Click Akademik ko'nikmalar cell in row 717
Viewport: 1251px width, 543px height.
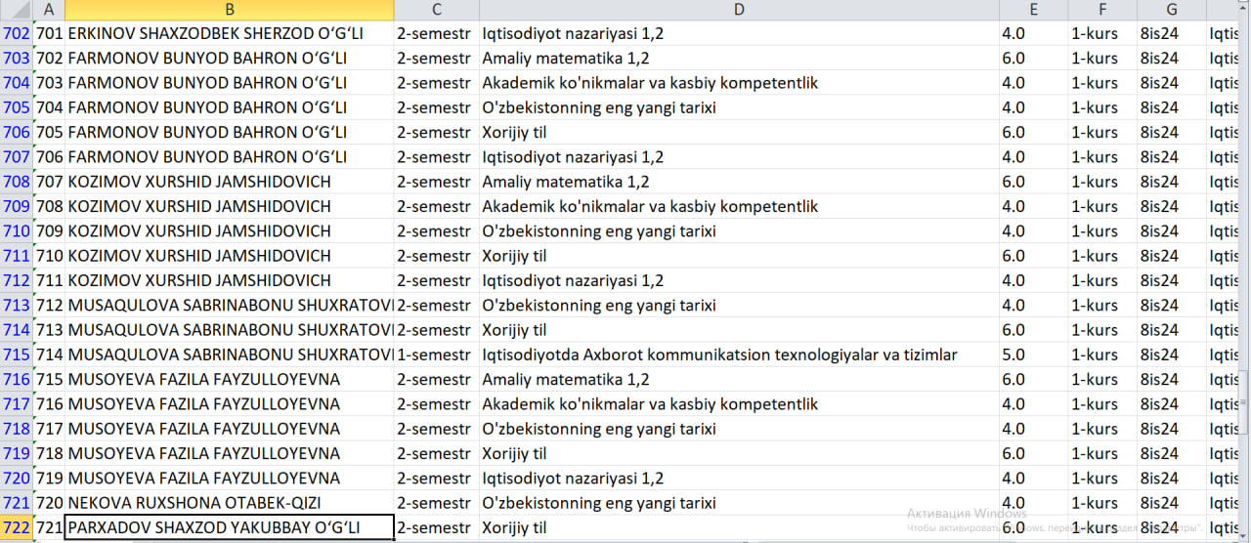tap(739, 404)
